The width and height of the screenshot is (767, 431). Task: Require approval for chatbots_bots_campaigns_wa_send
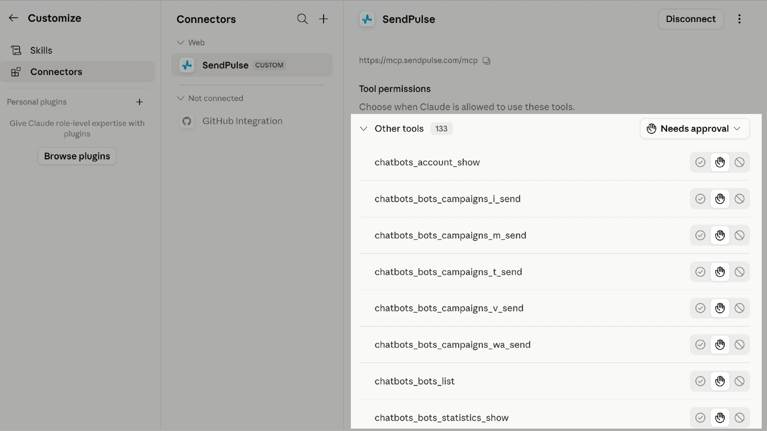click(720, 345)
